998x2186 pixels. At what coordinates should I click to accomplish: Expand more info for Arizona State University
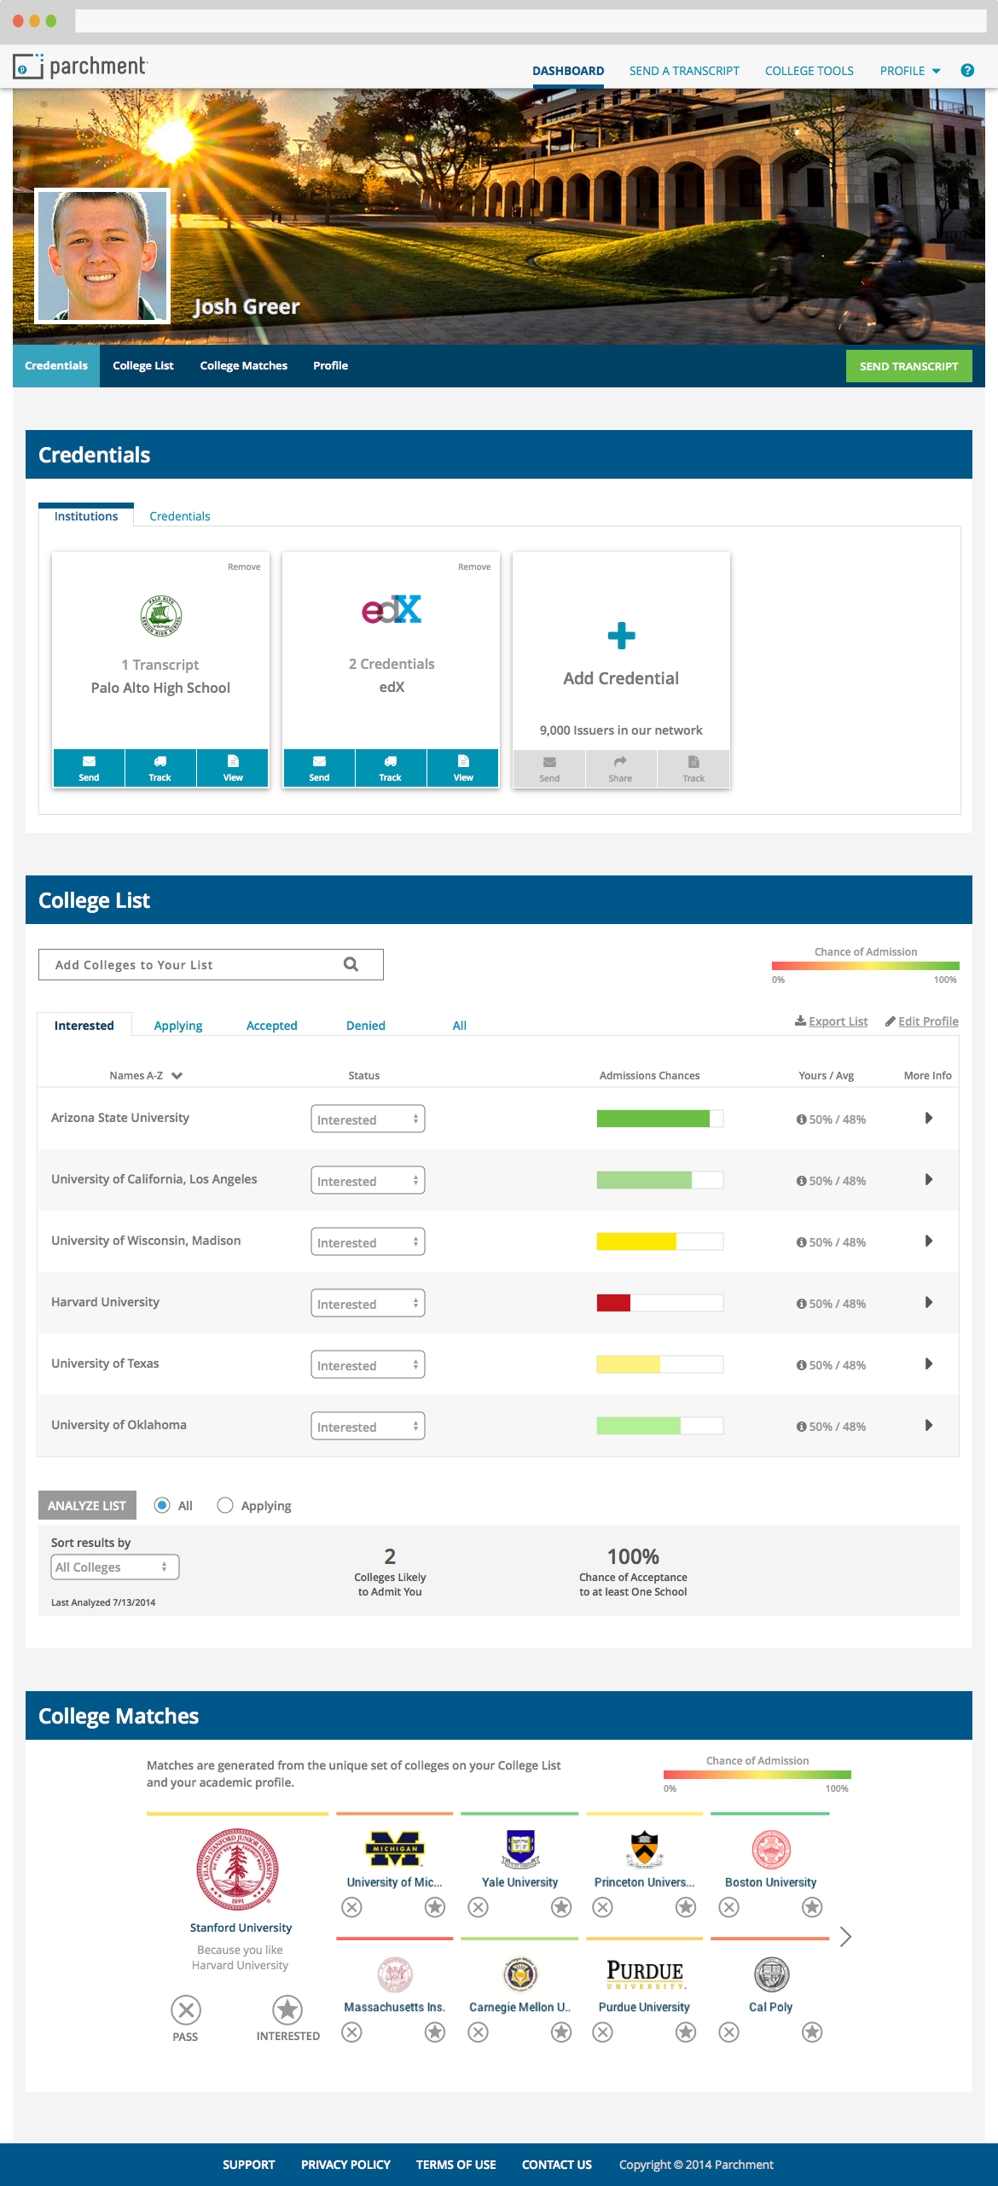click(x=929, y=1119)
